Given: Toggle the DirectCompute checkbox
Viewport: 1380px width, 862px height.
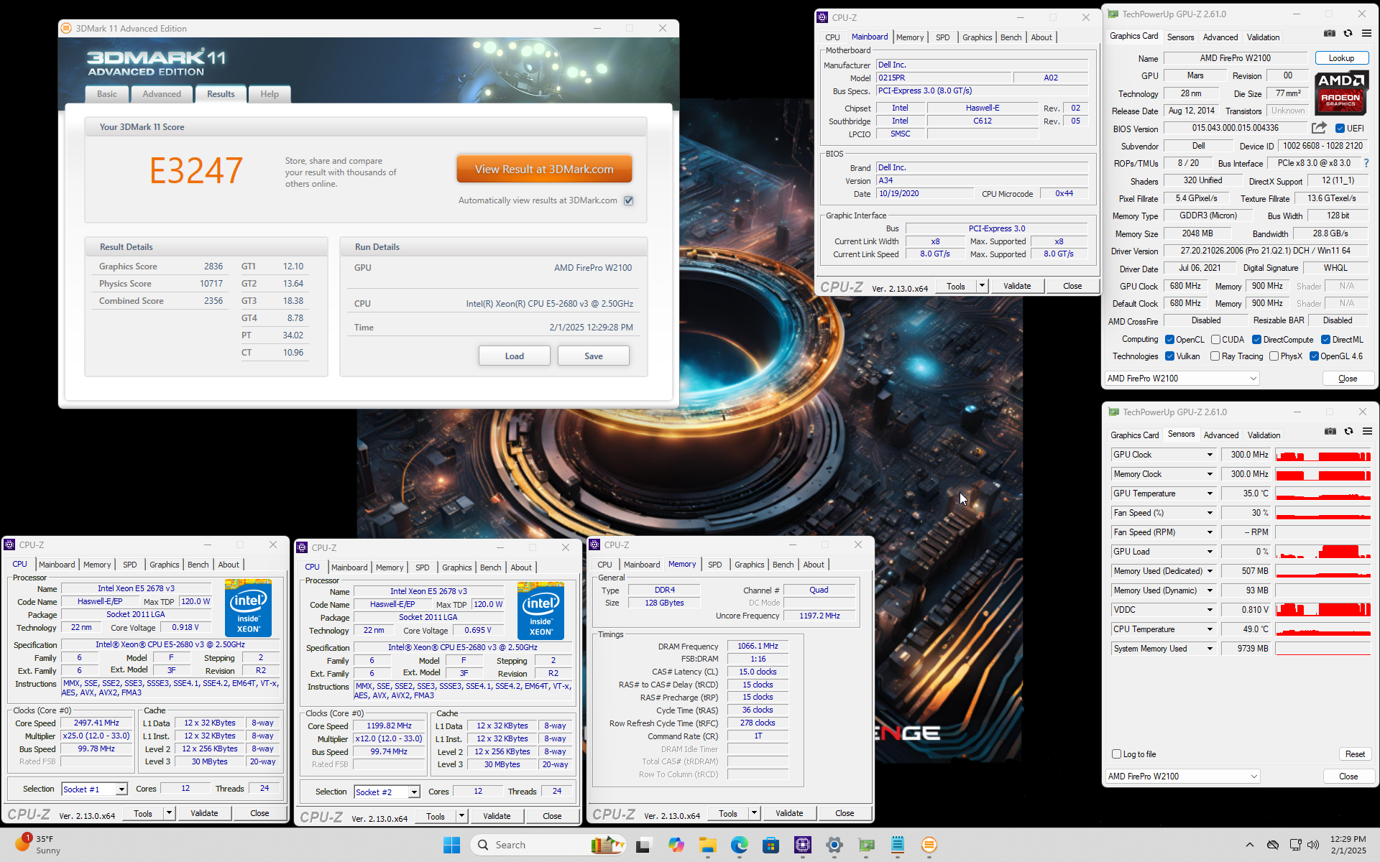Looking at the screenshot, I should pyautogui.click(x=1256, y=340).
